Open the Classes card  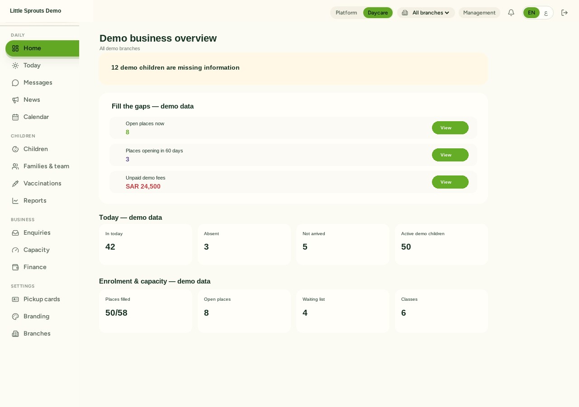tap(441, 311)
